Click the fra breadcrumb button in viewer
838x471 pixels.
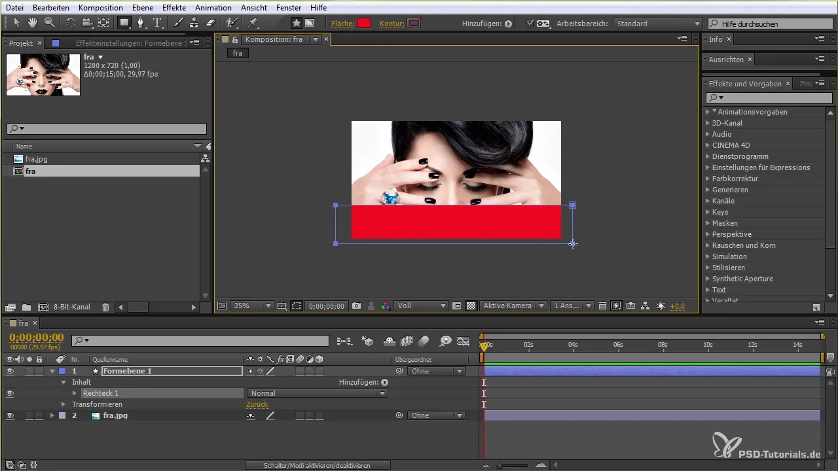coord(238,53)
